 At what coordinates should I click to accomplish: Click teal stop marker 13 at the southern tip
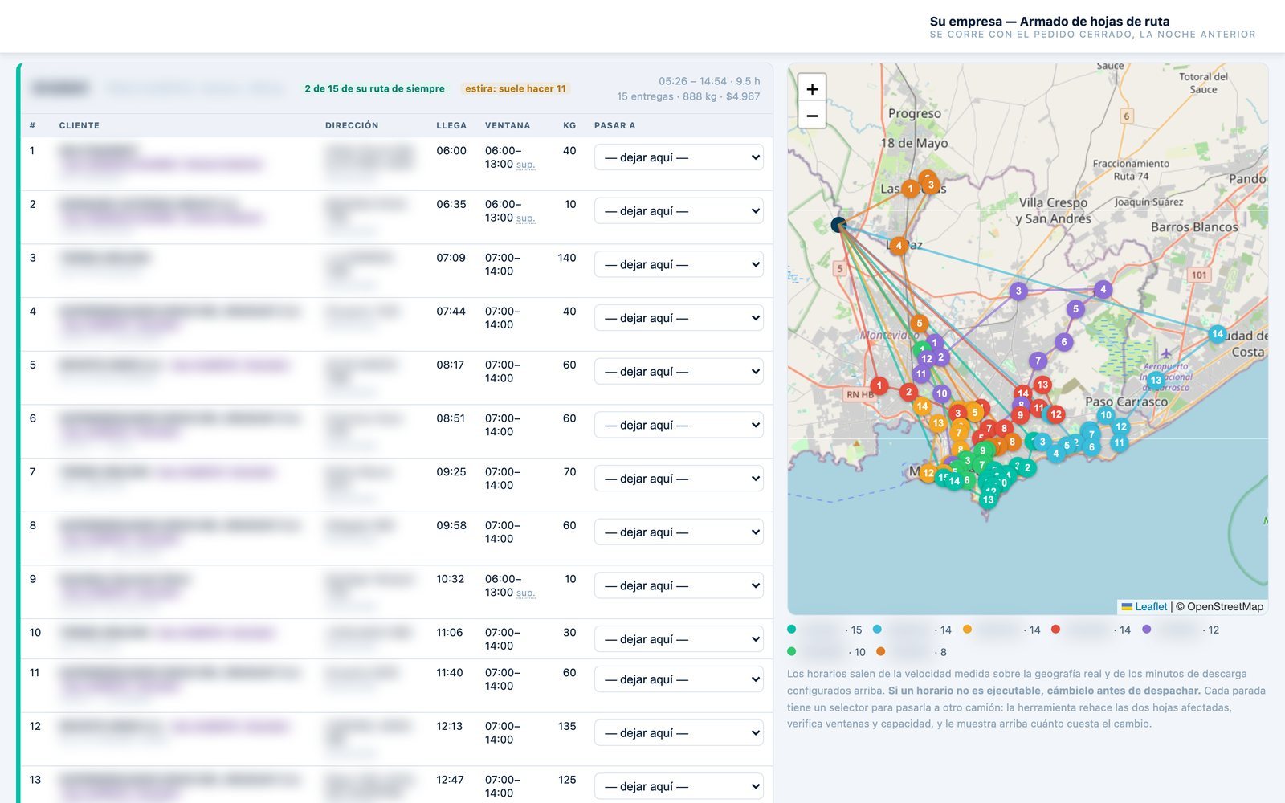[988, 499]
